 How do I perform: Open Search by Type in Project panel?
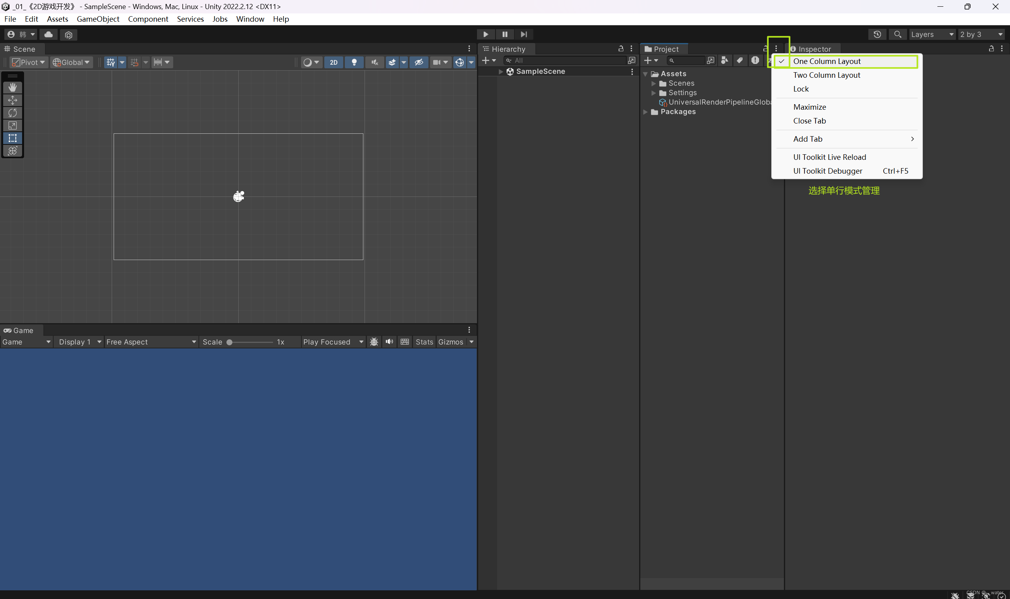point(724,60)
